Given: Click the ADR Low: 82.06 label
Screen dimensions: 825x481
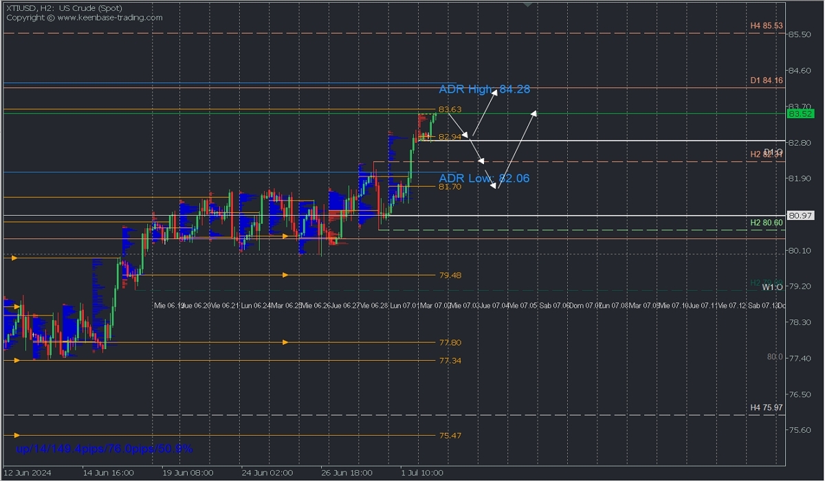Looking at the screenshot, I should (x=484, y=179).
